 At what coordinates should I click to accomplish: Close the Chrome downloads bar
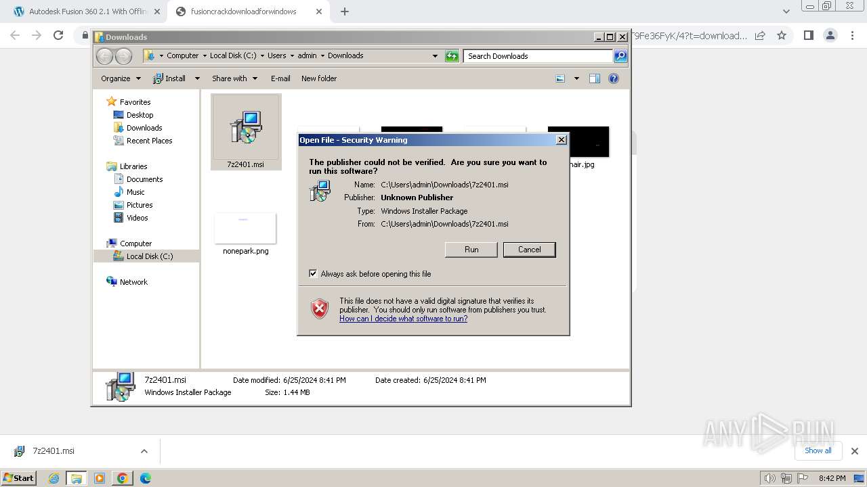854,451
